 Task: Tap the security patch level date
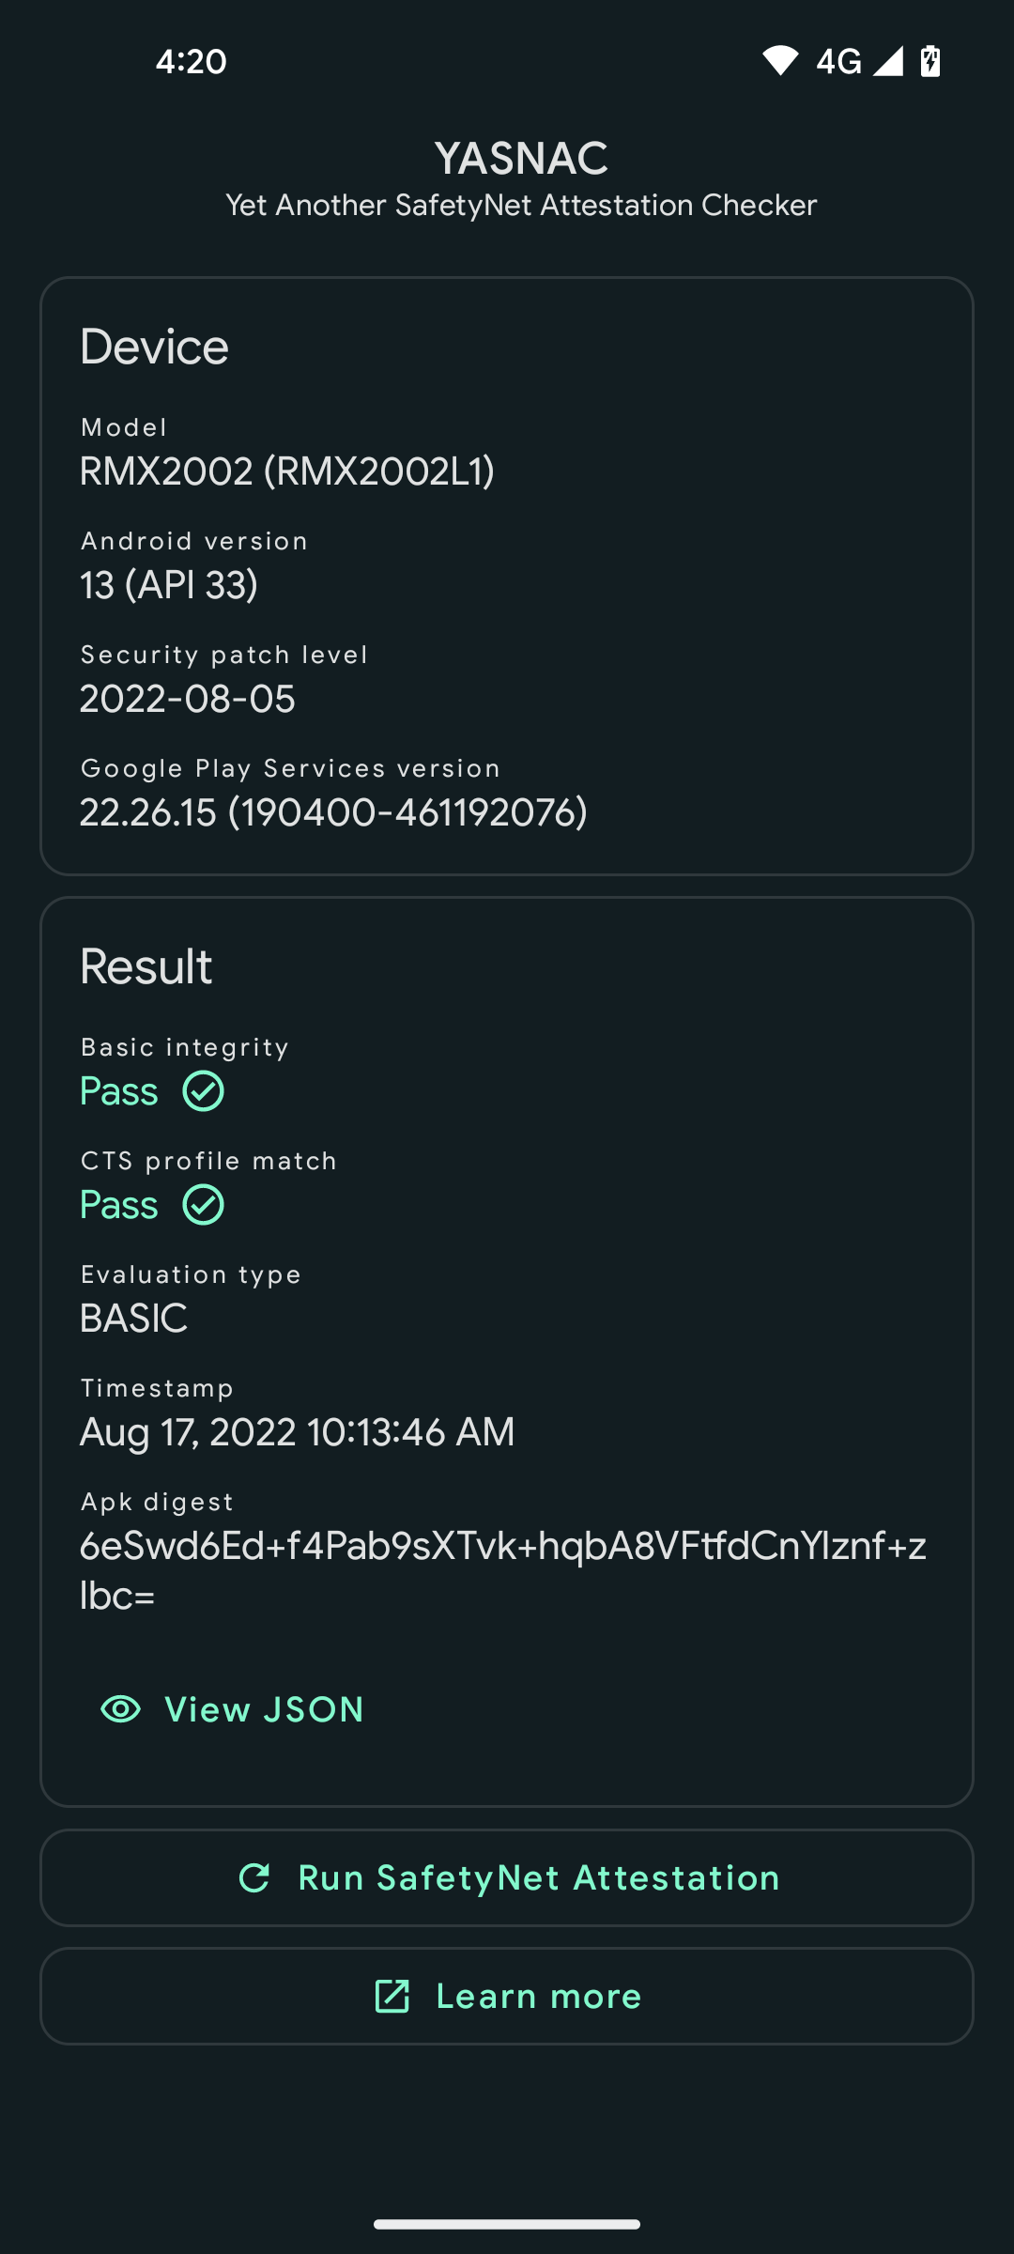click(188, 699)
